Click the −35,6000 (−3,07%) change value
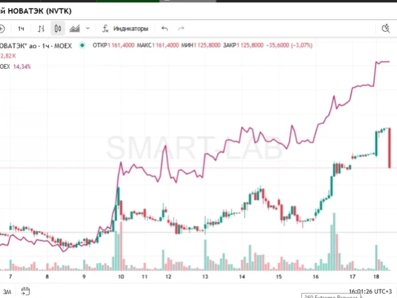The width and height of the screenshot is (397, 298). pos(289,45)
